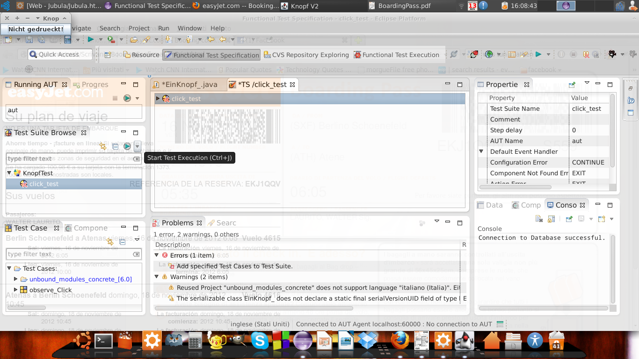Open the dropdown next to Start Test Execution
The width and height of the screenshot is (639, 359).
[x=137, y=146]
